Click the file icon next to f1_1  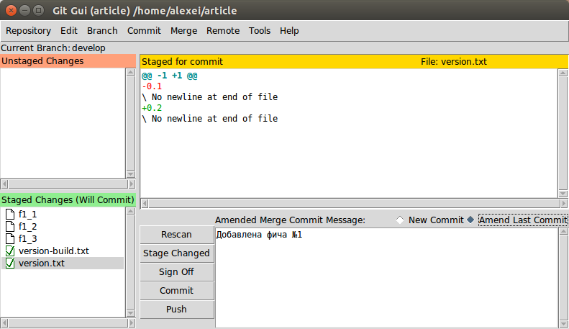tap(10, 215)
